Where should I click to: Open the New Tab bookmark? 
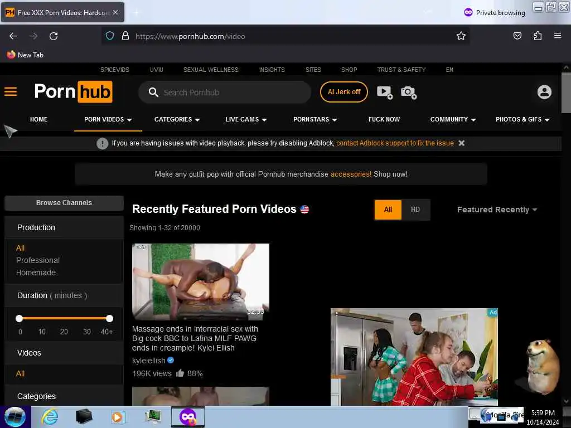25,55
